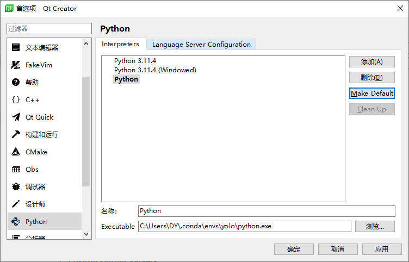Screen dimensions: 409x262
Task: Choose the C++ braces icon
Action: (16, 100)
